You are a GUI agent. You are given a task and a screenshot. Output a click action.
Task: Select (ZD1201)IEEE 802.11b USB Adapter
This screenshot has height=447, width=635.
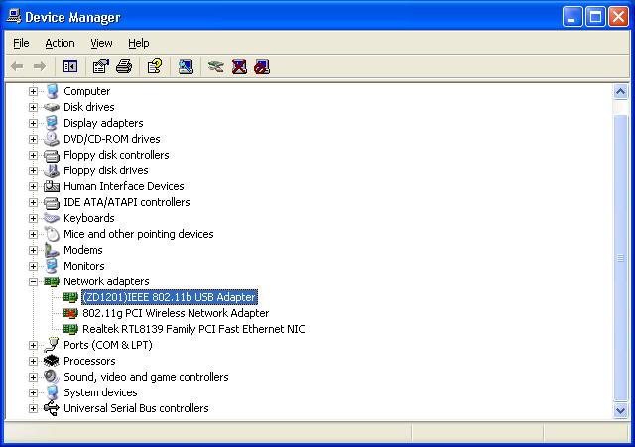click(170, 297)
